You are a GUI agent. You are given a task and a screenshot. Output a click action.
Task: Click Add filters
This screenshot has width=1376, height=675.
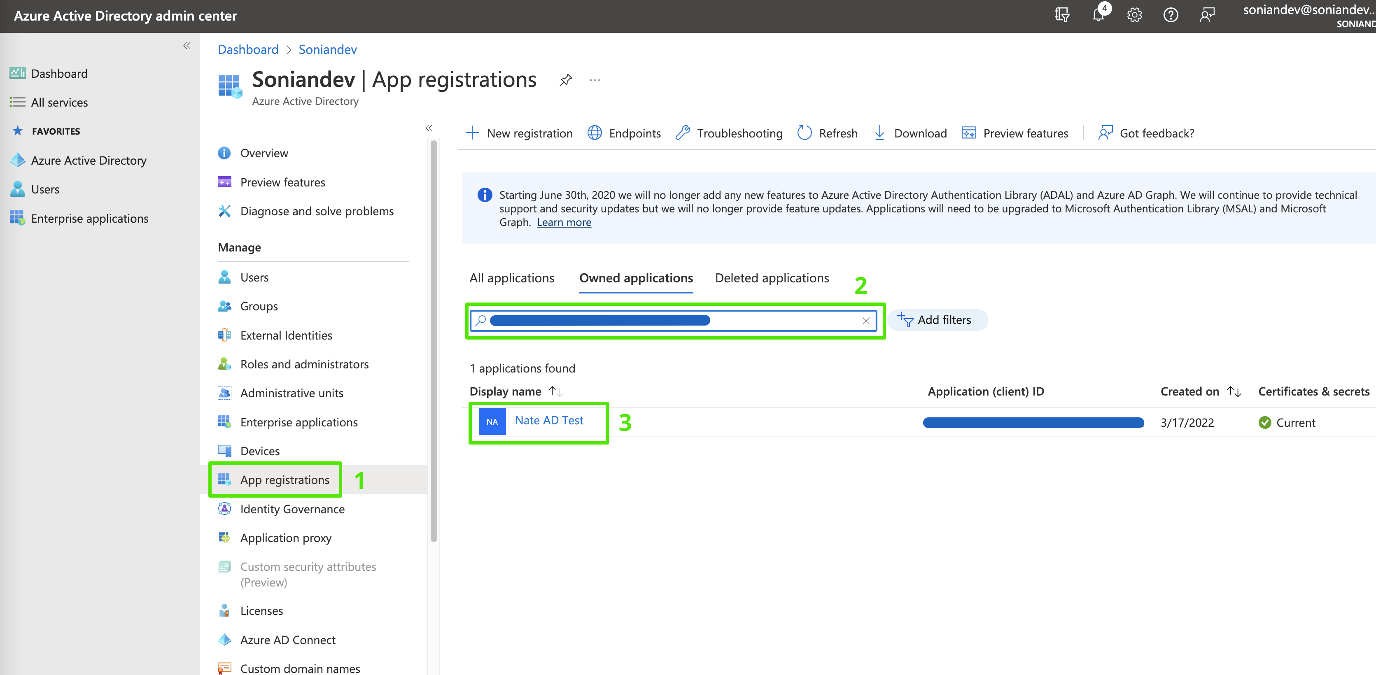click(938, 320)
